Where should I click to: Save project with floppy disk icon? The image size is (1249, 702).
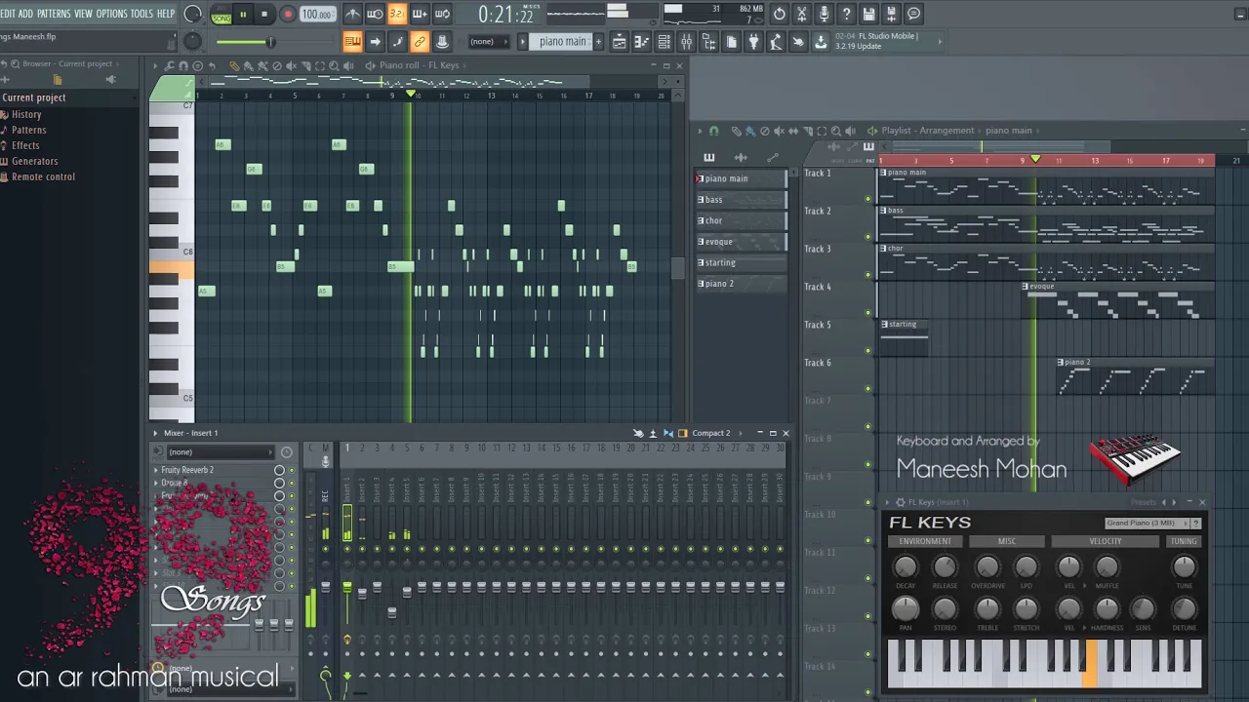pyautogui.click(x=868, y=14)
